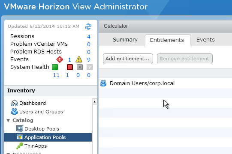Select Desktop Pools under Catalog
This screenshot has width=232, height=154.
pos(42,129)
